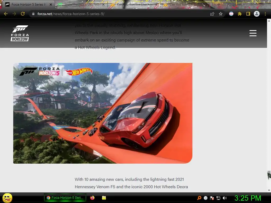Open Chrome three-dot menu

tap(265, 14)
